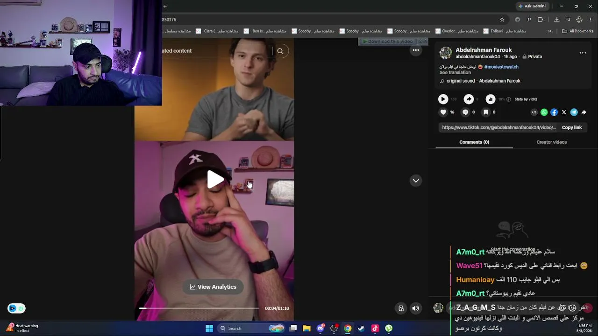Click See translation under the caption
This screenshot has width=598, height=336.
click(455, 72)
